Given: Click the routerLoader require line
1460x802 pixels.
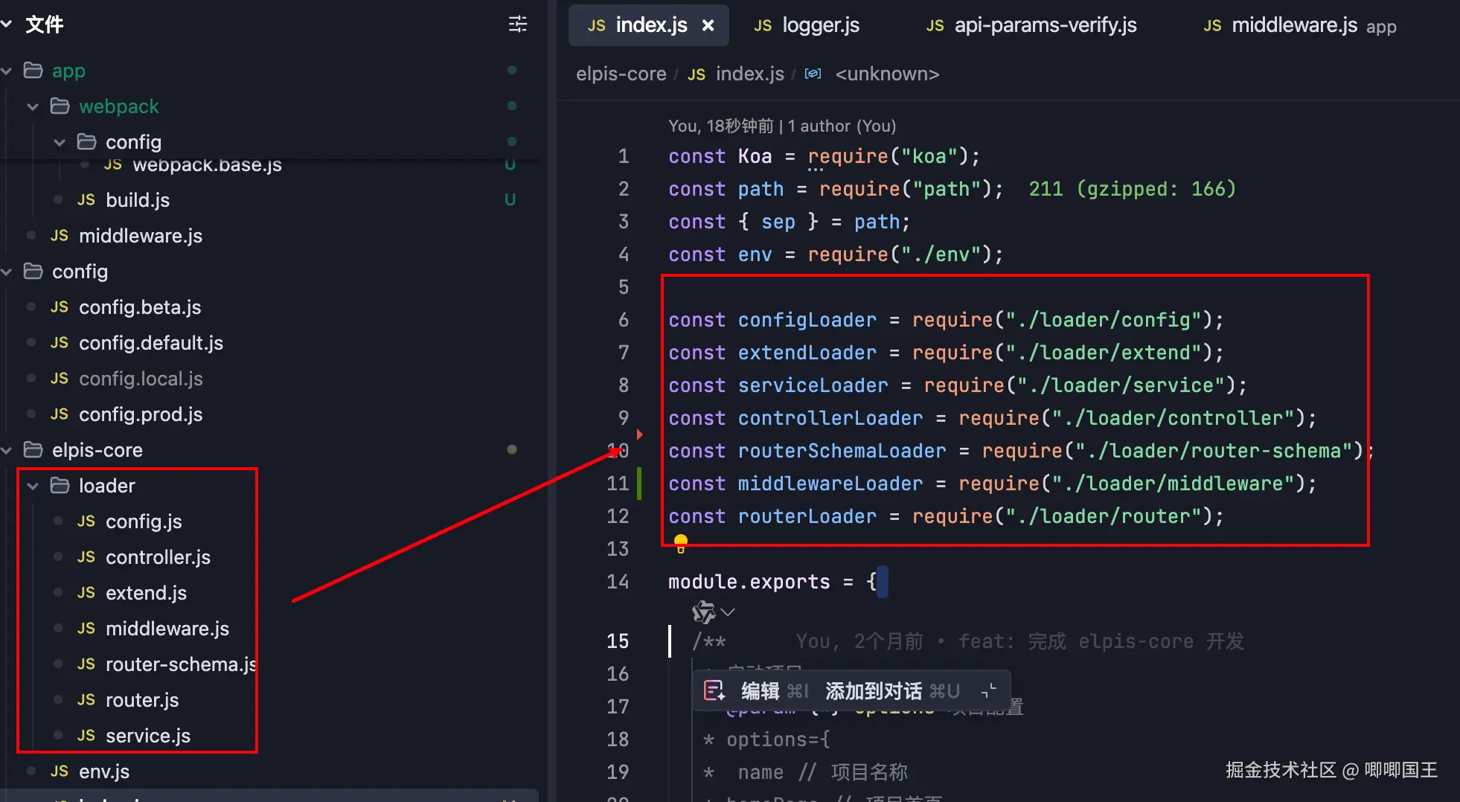Looking at the screenshot, I should click(946, 516).
